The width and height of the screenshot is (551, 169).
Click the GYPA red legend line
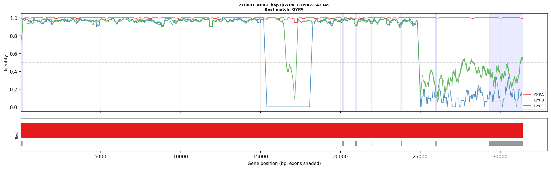coord(527,95)
